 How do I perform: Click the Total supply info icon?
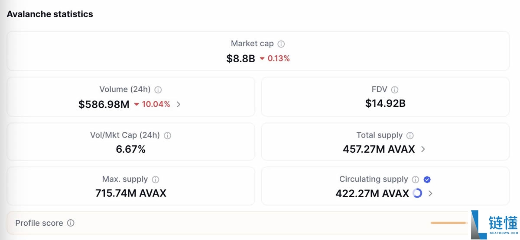click(x=410, y=135)
